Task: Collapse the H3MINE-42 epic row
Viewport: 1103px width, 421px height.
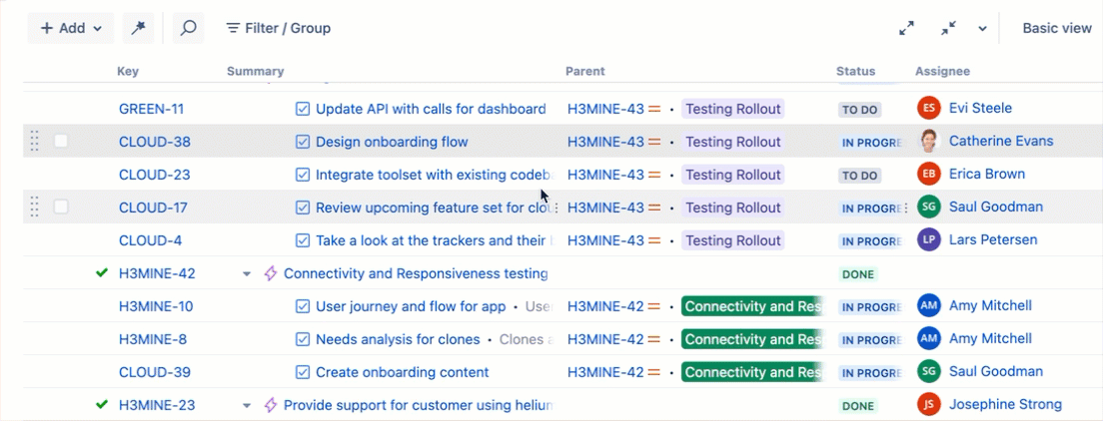Action: [246, 274]
